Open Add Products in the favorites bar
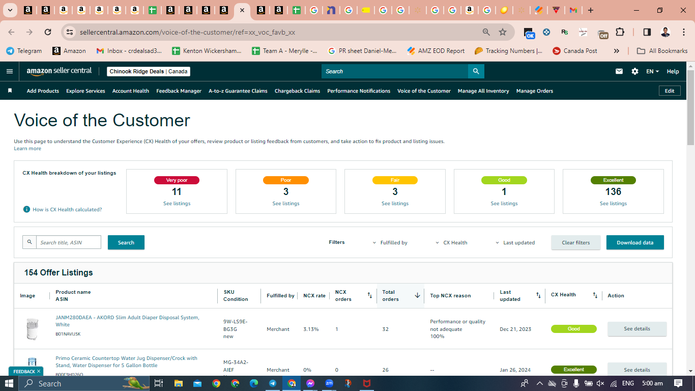The image size is (695, 391). (43, 91)
